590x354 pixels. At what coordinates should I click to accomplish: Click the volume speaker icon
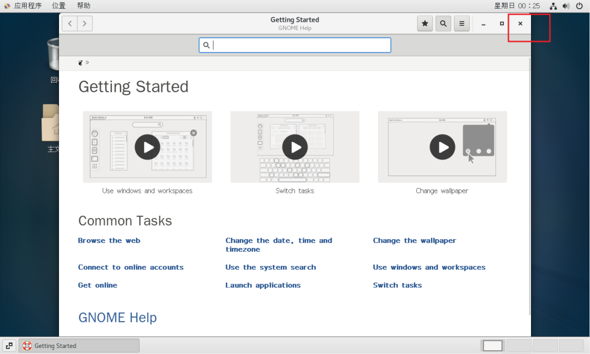click(566, 6)
